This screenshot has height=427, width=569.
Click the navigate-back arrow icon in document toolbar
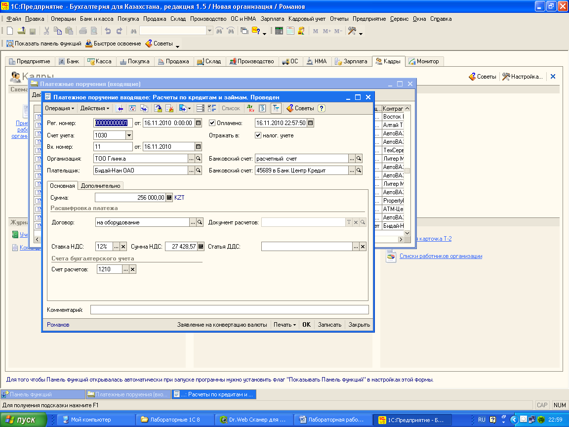coord(120,108)
